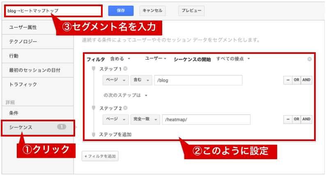Select トラフィック in the left sidebar
The image size is (326, 176).
pyautogui.click(x=38, y=84)
